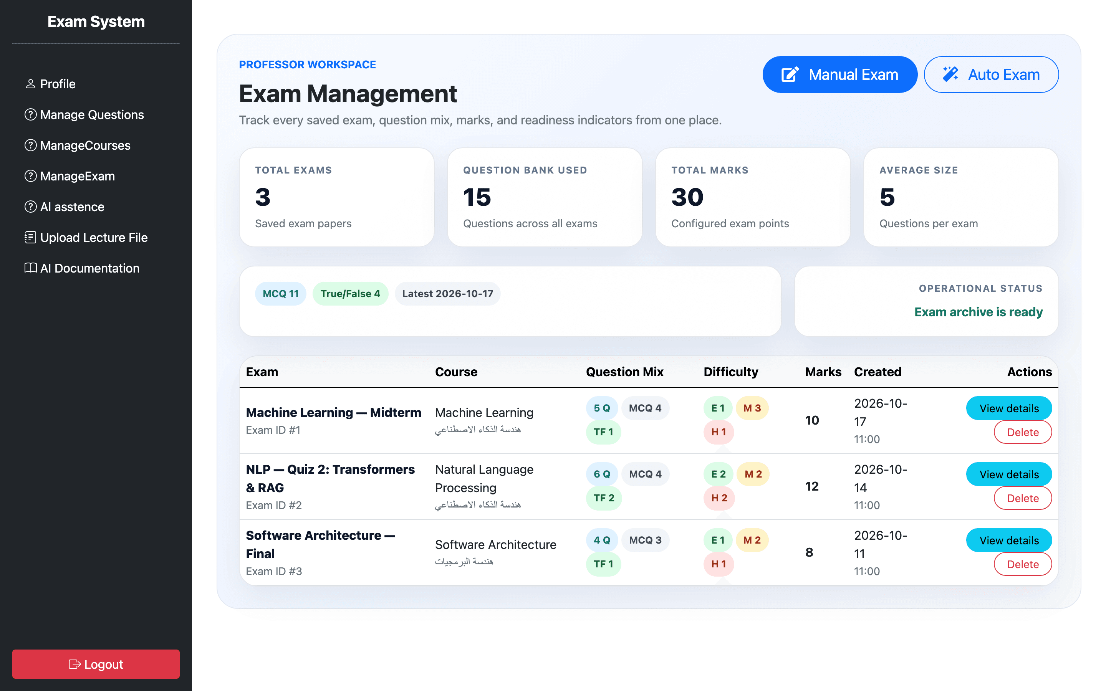Select ManageExam in the sidebar
The width and height of the screenshot is (1106, 691).
coord(96,175)
